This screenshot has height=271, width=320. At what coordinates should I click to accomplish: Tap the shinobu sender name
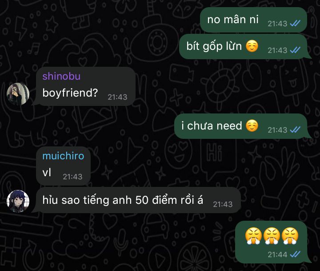click(61, 76)
